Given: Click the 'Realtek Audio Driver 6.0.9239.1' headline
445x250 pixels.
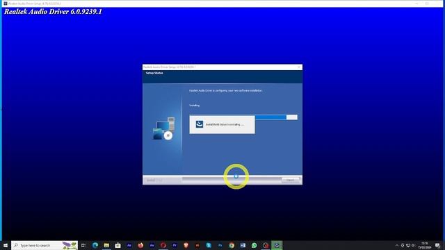Looking at the screenshot, I should (53, 12).
